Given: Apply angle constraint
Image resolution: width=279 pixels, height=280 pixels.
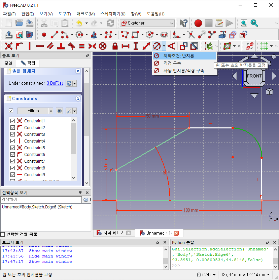Looking at the screenshot, I should (171, 46).
